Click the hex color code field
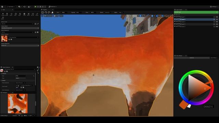Screen dimensions: 219x123 coord(208,107)
